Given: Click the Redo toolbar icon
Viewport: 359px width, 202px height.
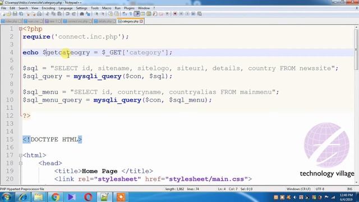Looking at the screenshot, I should [x=73, y=14].
